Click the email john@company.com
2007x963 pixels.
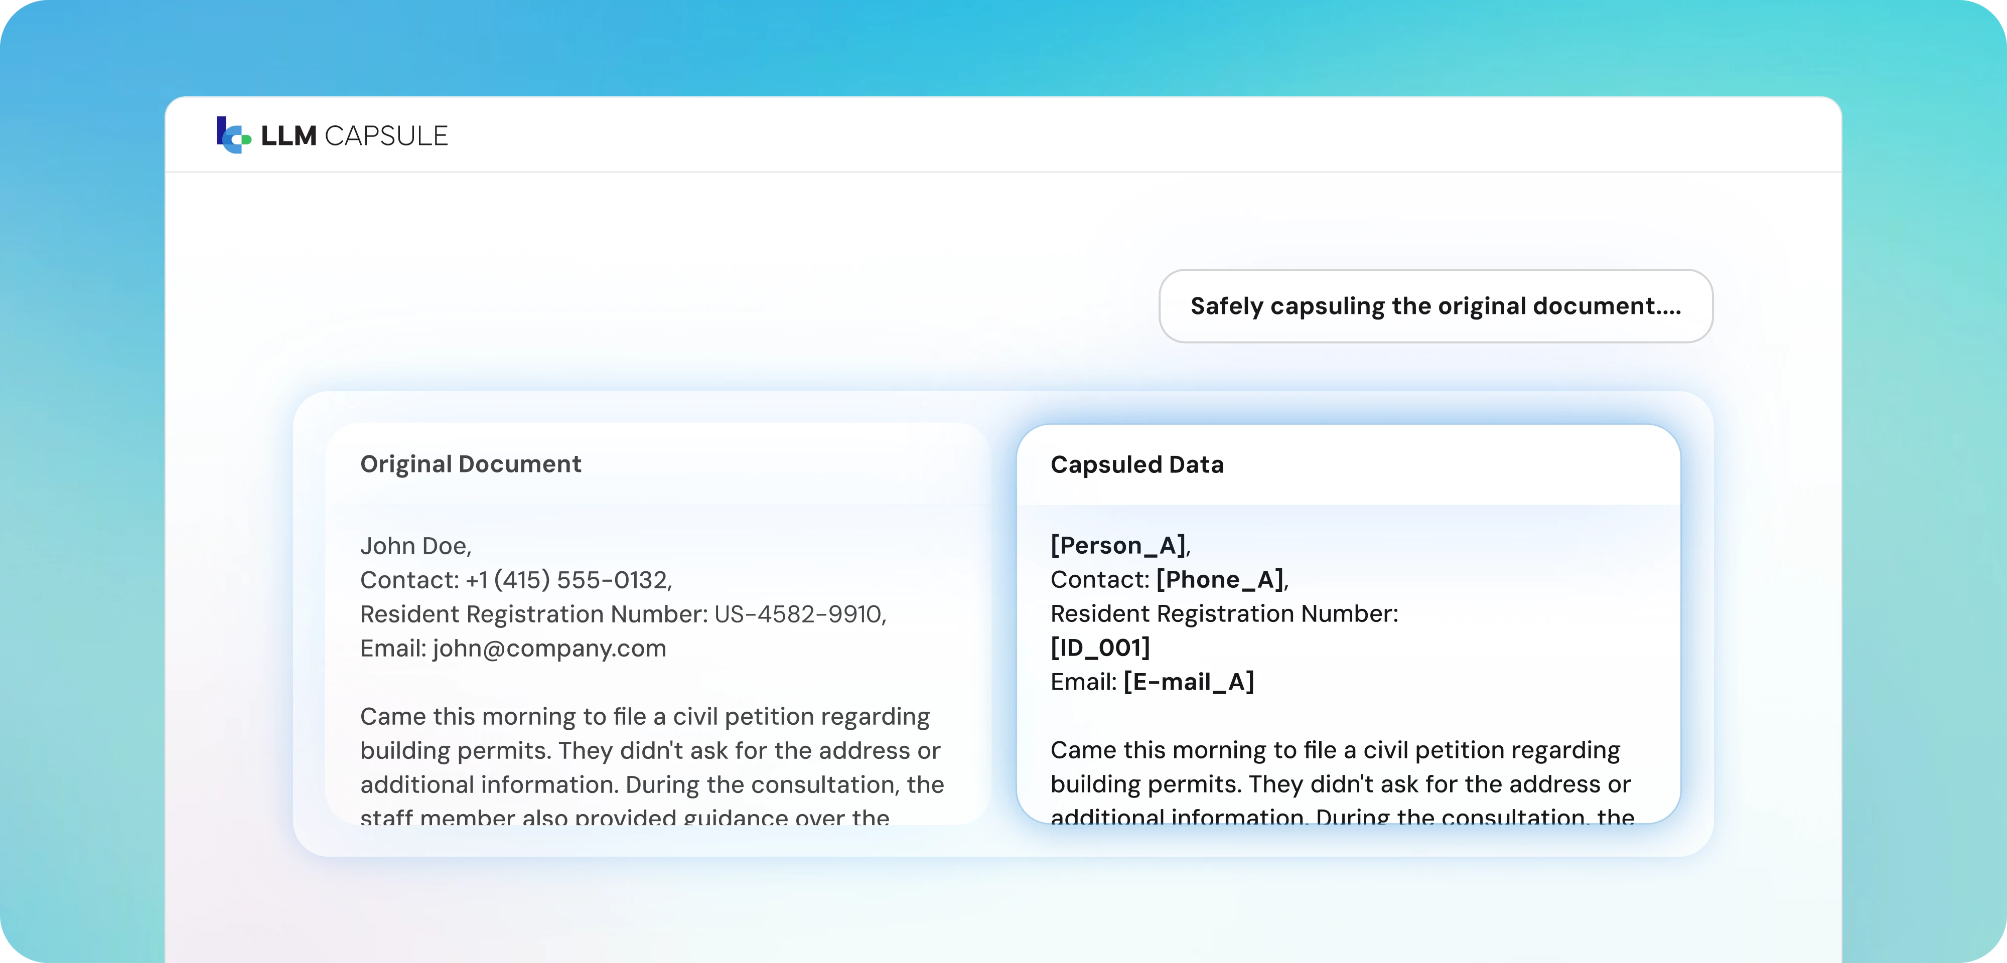(x=549, y=649)
